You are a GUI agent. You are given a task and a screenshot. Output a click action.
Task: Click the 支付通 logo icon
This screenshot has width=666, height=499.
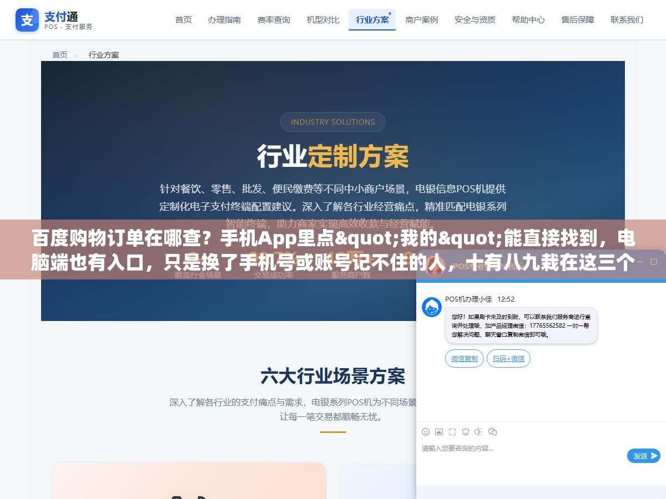27,20
